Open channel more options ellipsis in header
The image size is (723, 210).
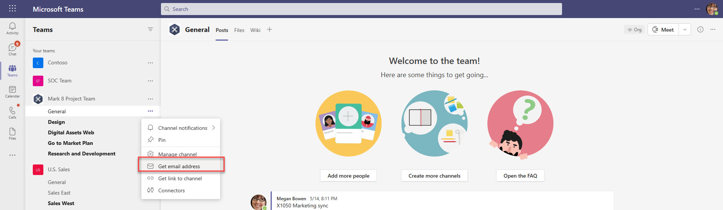point(713,29)
